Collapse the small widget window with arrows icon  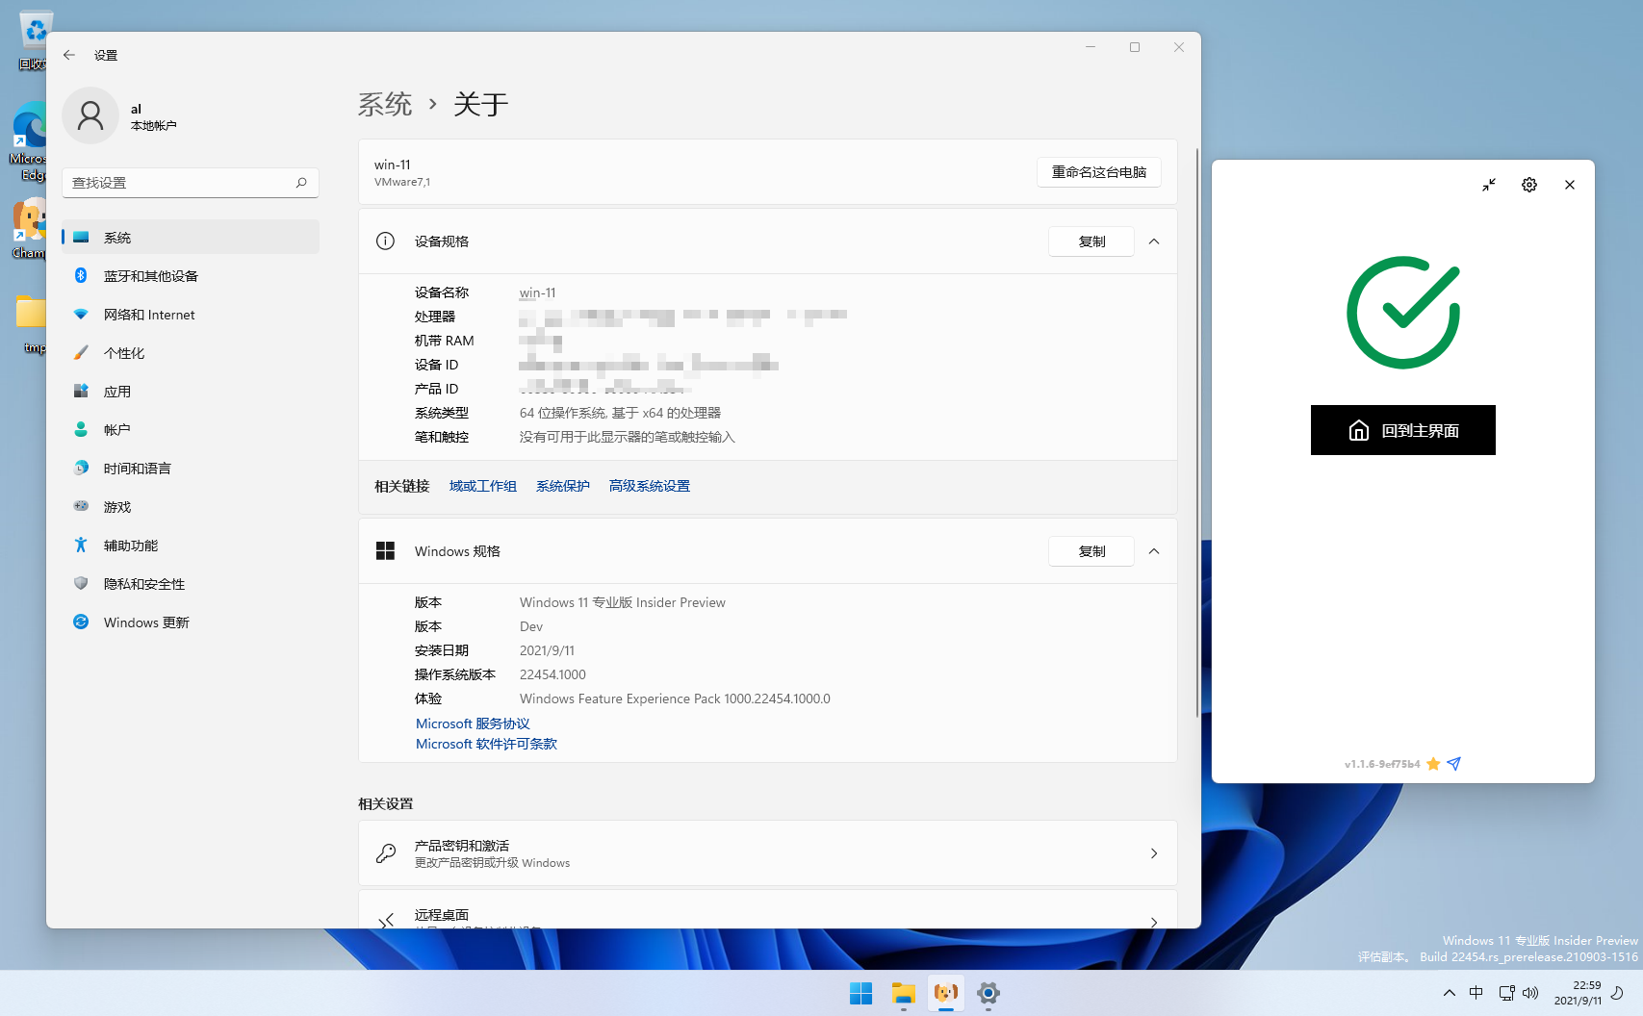coord(1489,185)
